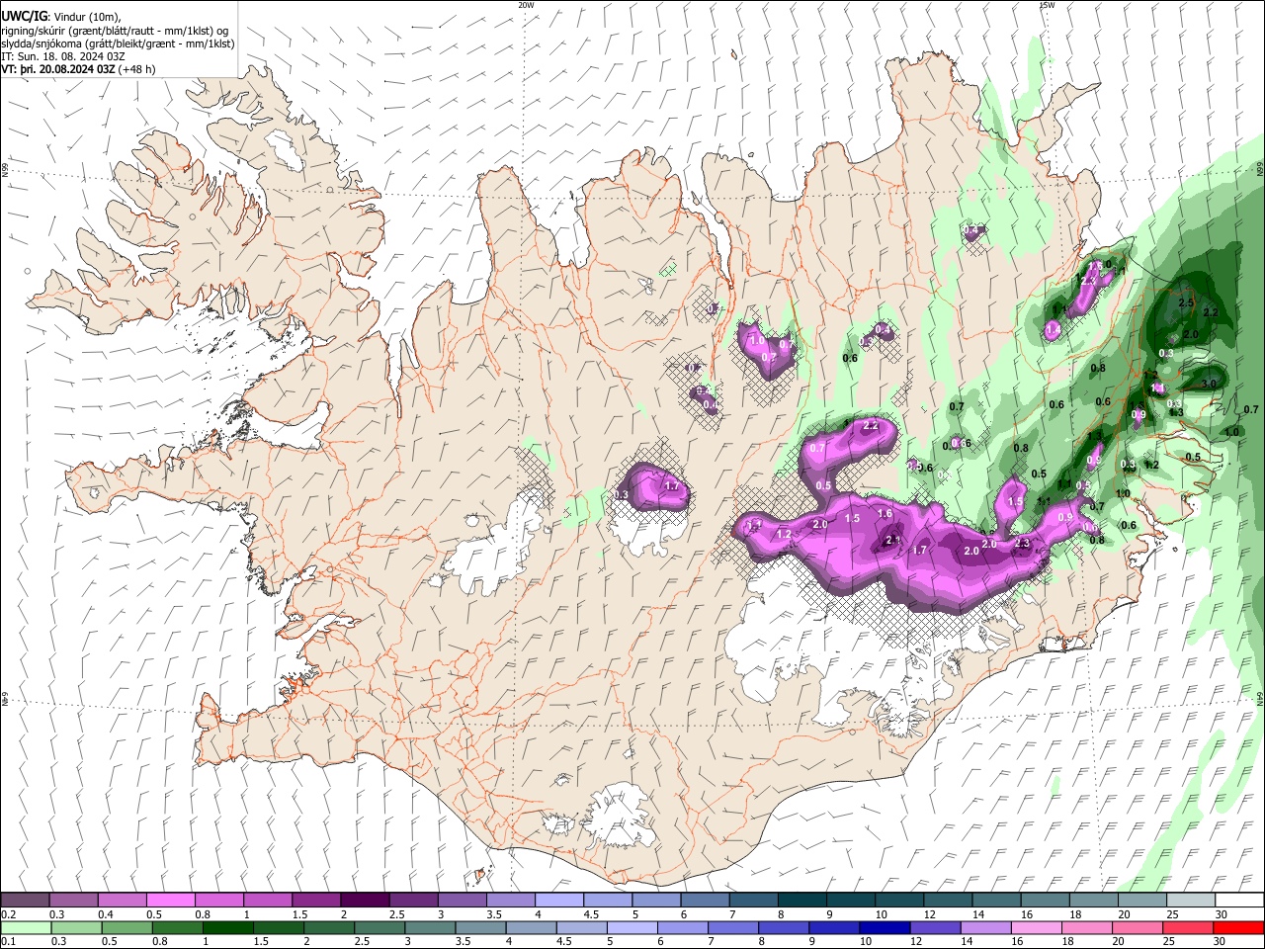Pick the snow legend swatch between 0.4 and 0.5

pyautogui.click(x=123, y=900)
